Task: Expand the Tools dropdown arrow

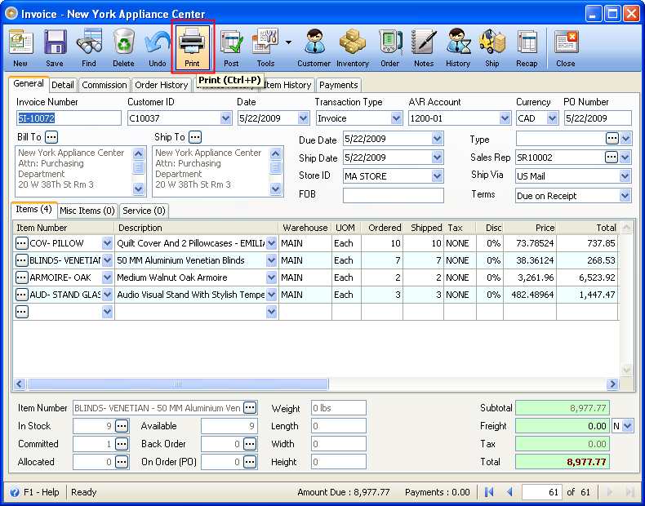Action: point(289,42)
